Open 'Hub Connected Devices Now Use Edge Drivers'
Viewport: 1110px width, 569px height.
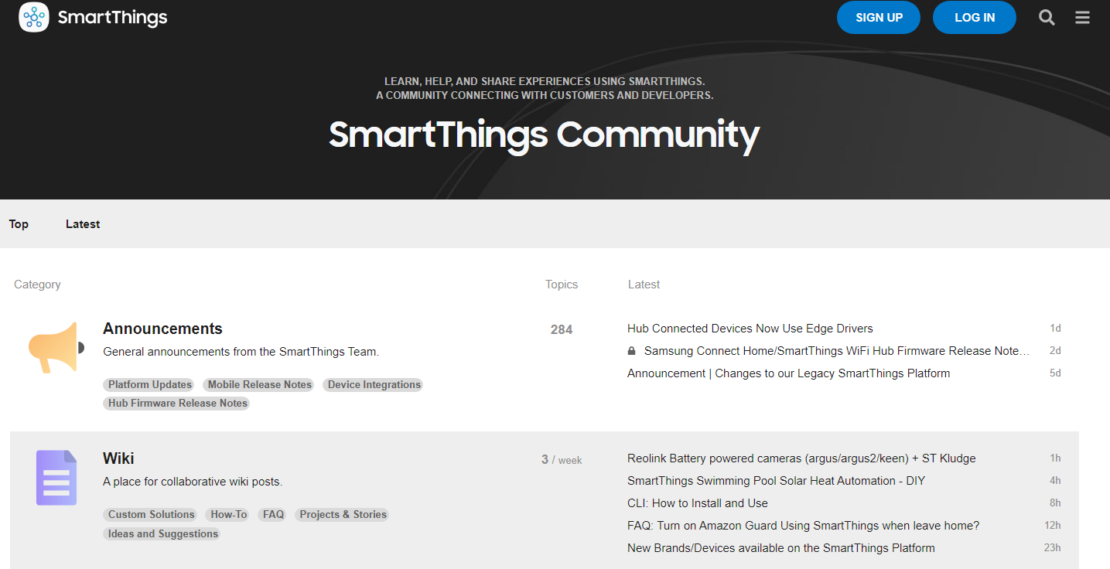[x=750, y=329]
